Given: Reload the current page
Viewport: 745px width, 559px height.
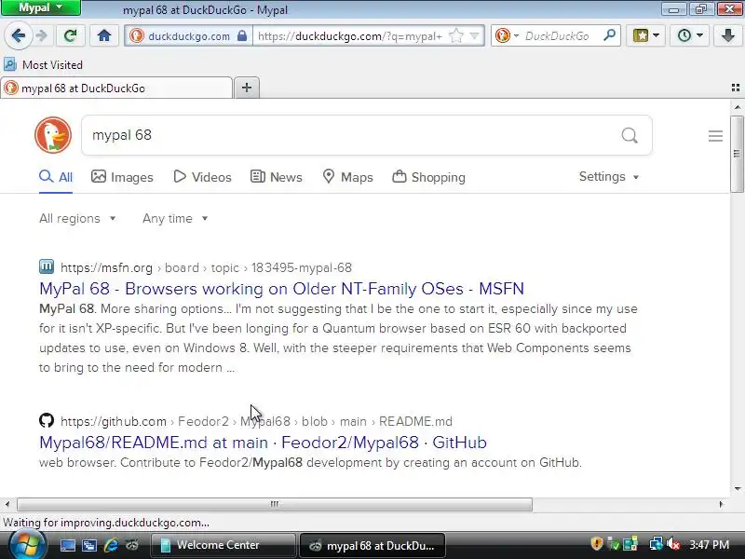Looking at the screenshot, I should coord(71,35).
